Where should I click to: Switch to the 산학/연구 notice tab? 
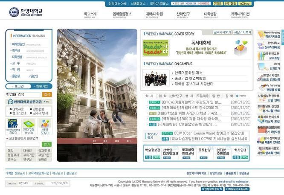[176, 96]
